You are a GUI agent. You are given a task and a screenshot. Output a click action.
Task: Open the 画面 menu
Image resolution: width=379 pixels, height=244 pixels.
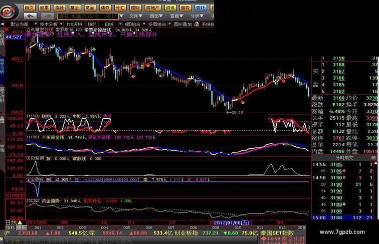[156, 16]
